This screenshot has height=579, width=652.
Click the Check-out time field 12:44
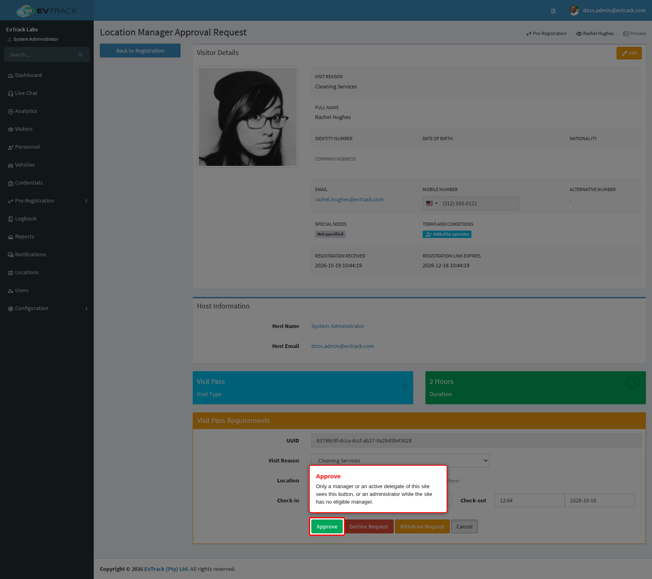coord(530,500)
